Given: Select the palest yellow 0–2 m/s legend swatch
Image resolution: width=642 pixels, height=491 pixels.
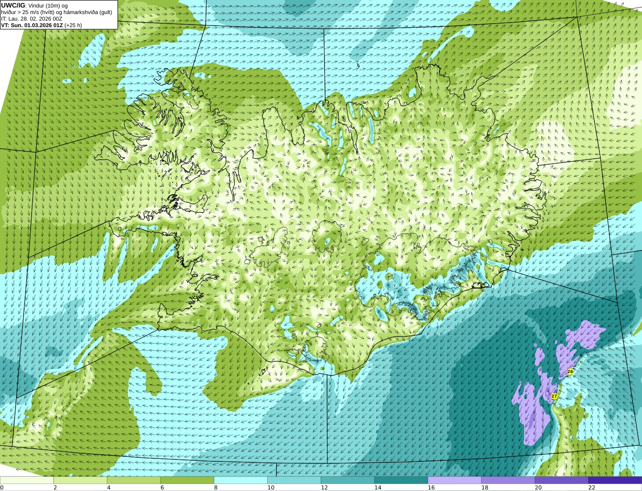Looking at the screenshot, I should point(27,480).
